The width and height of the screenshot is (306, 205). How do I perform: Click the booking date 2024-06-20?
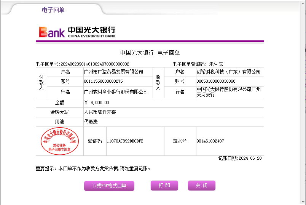pos(250,158)
